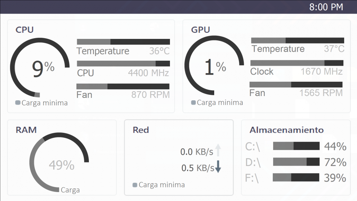Viewport: 357px width, 201px height.
Task: Click the CPU clock speed bar
Action: coord(123,64)
